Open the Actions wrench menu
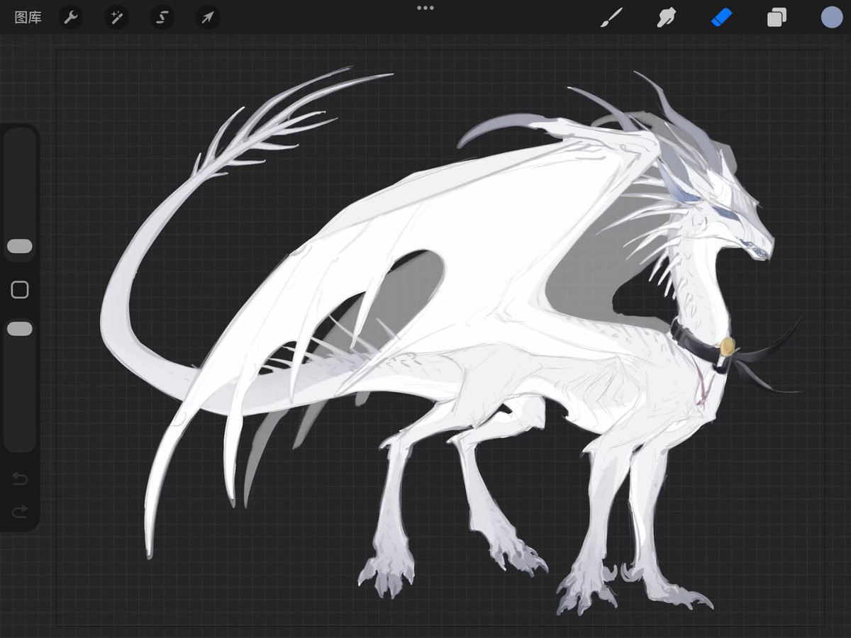851x638 pixels. coord(71,18)
